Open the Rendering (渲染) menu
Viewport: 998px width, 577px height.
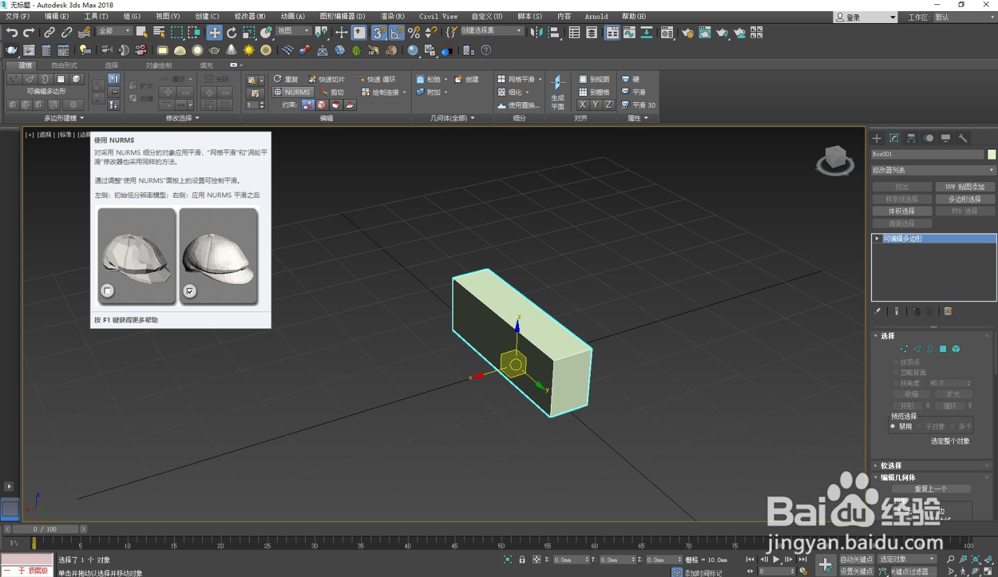click(x=392, y=16)
